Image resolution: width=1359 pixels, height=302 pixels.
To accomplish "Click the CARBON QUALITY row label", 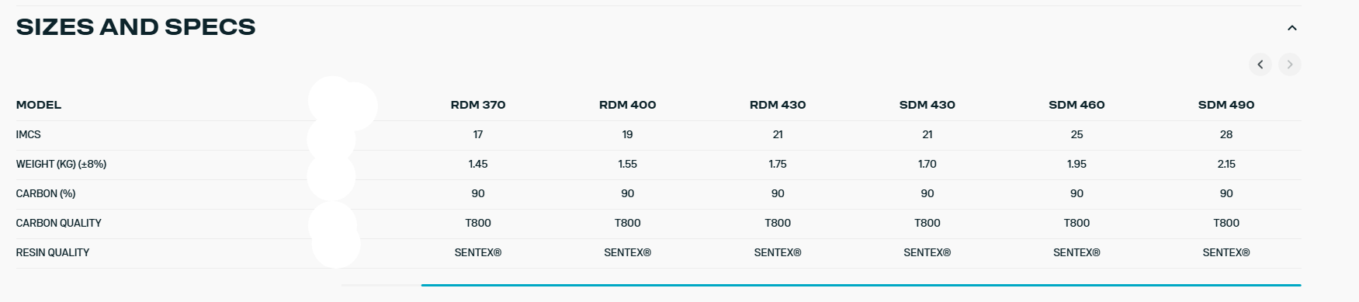I will 59,223.
